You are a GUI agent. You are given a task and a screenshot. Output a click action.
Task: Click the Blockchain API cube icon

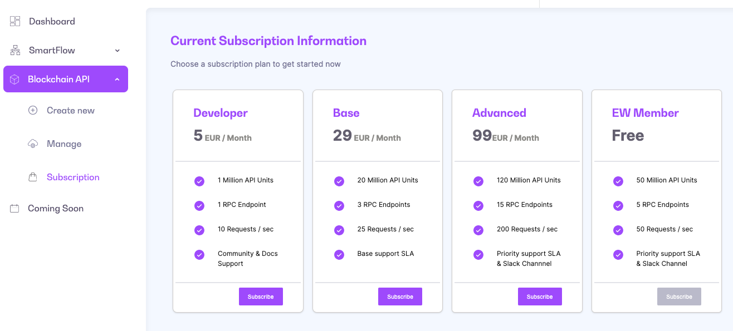(15, 80)
